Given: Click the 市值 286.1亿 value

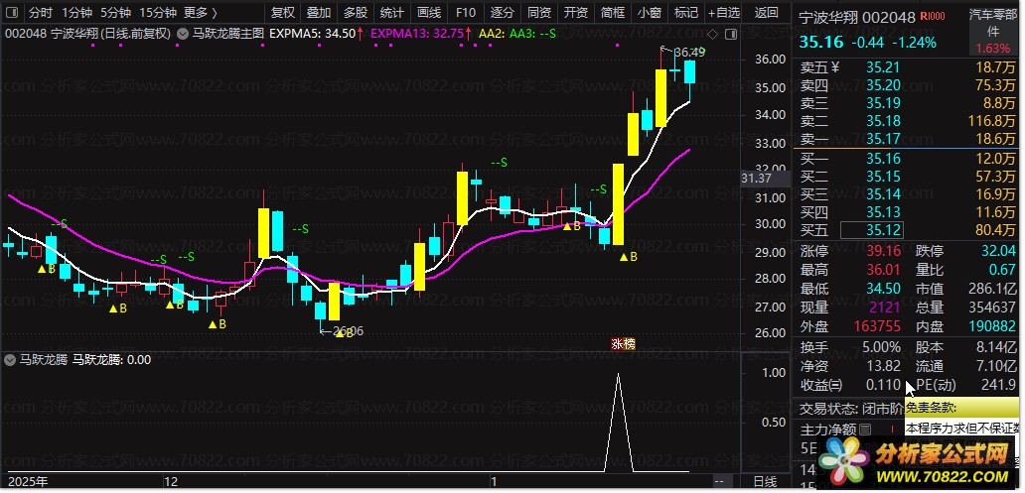Looking at the screenshot, I should coord(991,289).
